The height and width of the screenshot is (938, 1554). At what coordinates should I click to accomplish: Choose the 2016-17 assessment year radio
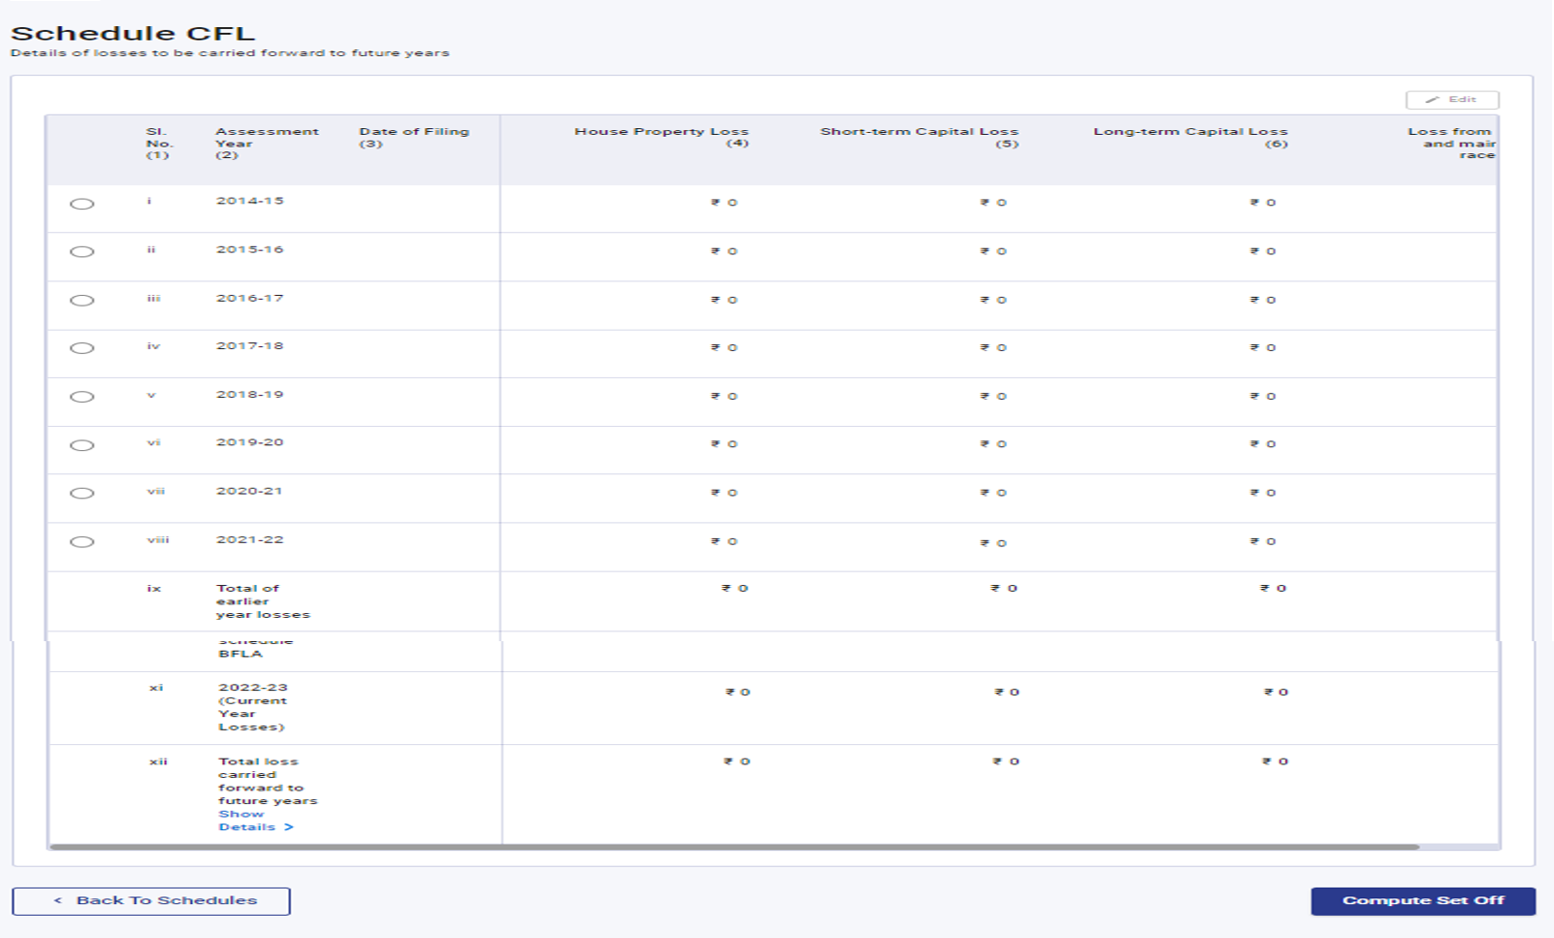point(82,301)
